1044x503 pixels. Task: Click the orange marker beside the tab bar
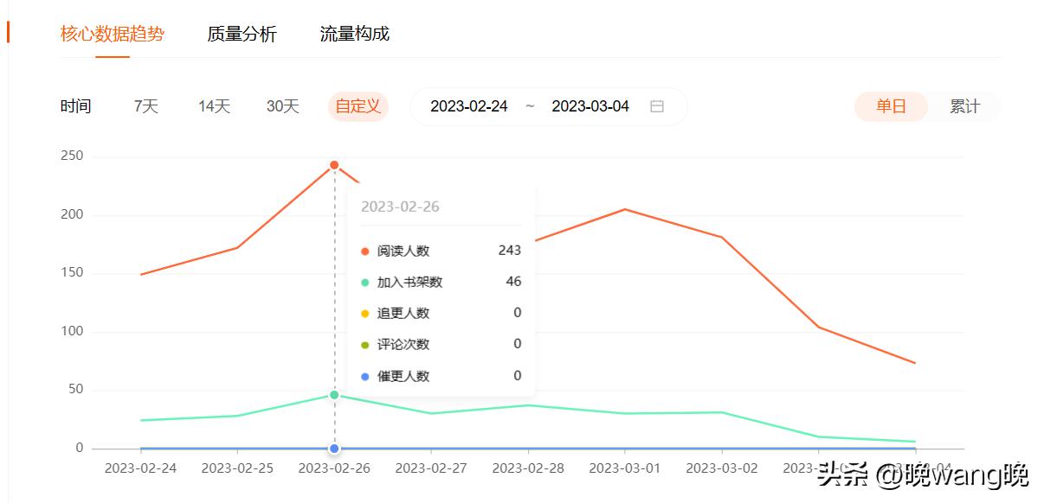[7, 31]
